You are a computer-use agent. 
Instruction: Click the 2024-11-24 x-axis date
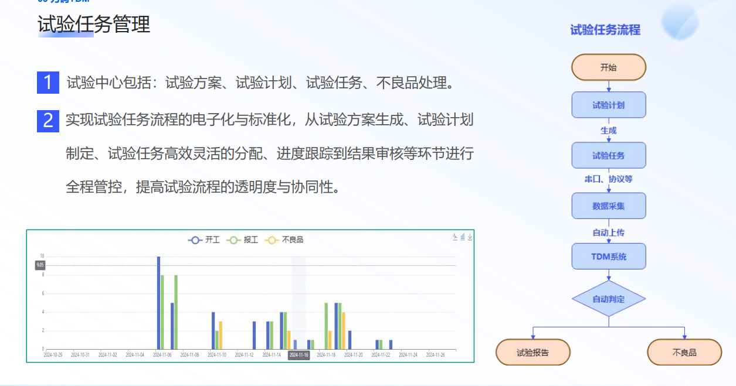(408, 355)
